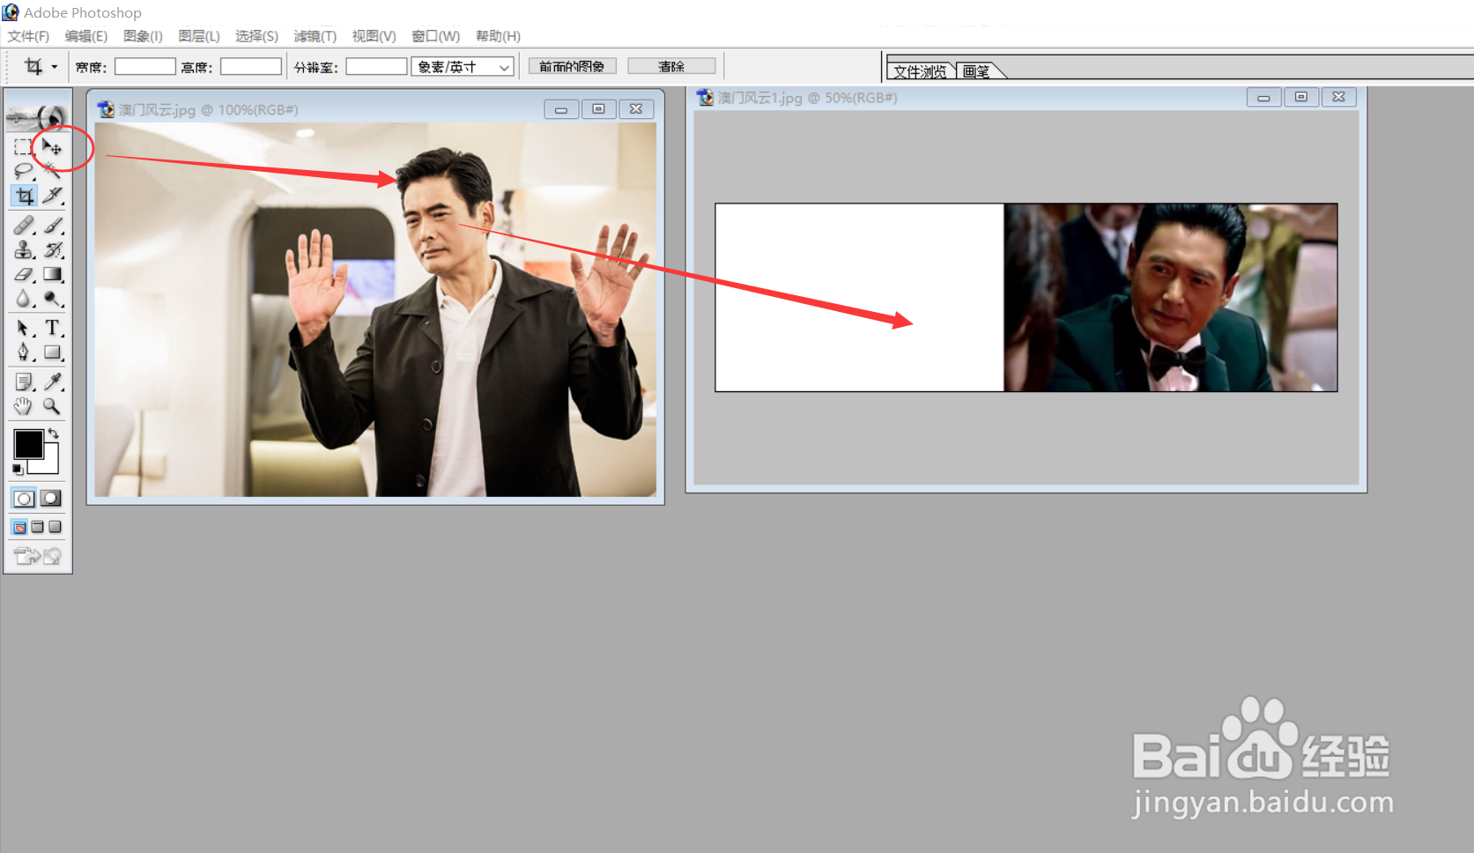Select the Zoom tool

pos(52,406)
